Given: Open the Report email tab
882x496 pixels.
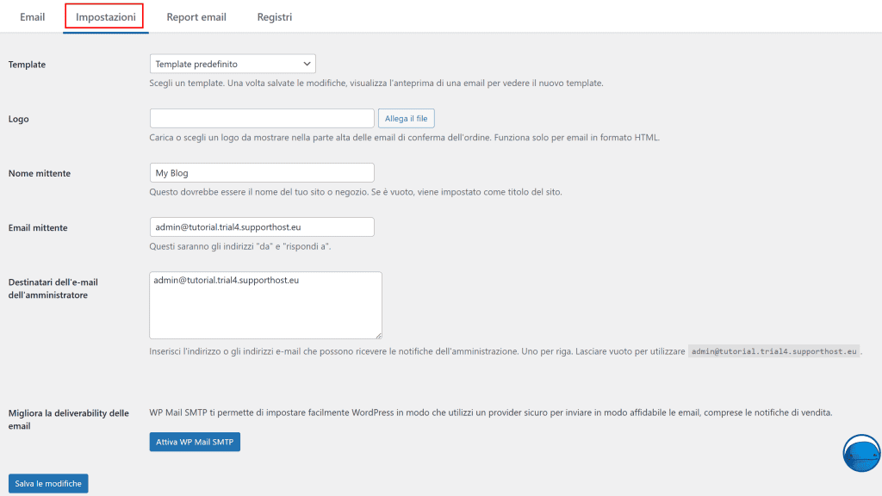Looking at the screenshot, I should pos(196,16).
